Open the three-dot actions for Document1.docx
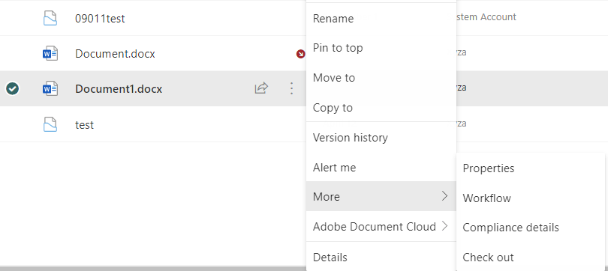 291,88
